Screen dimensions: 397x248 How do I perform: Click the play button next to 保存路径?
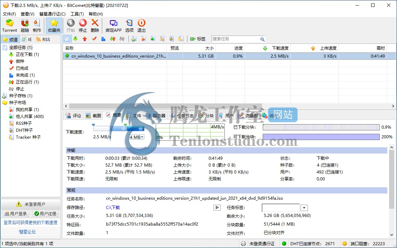(217, 208)
